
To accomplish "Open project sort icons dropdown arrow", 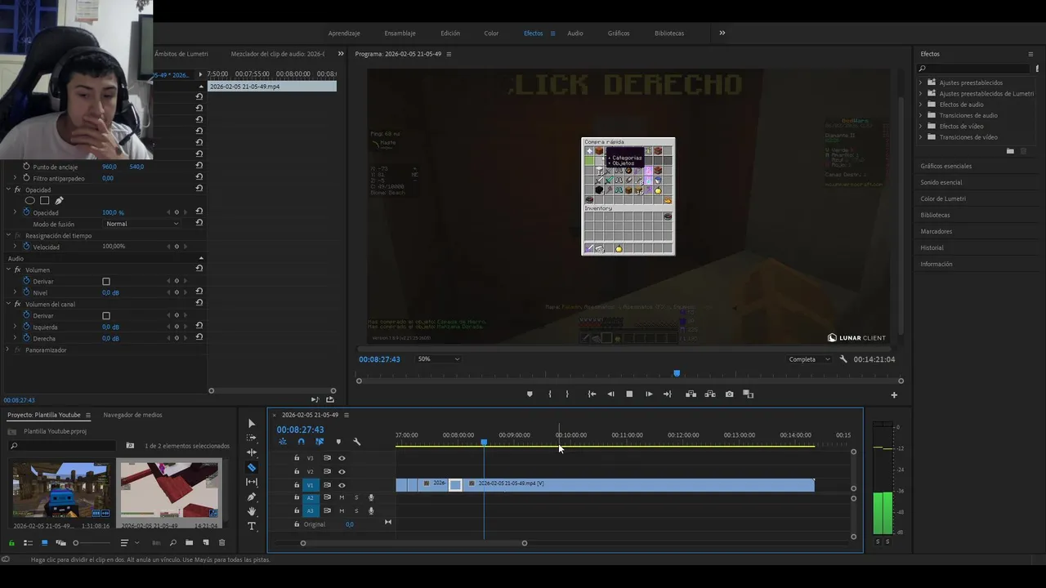I will (x=136, y=543).
